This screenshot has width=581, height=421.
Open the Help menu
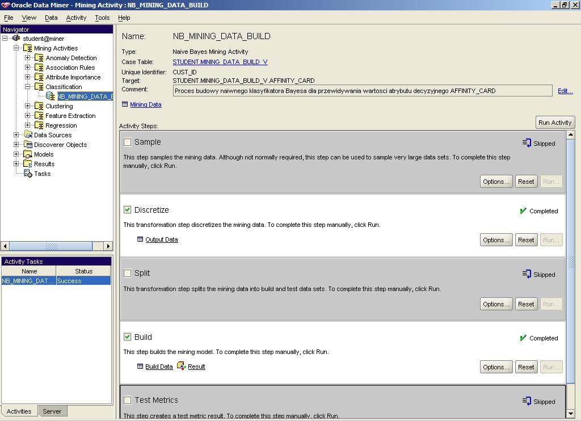tap(124, 18)
